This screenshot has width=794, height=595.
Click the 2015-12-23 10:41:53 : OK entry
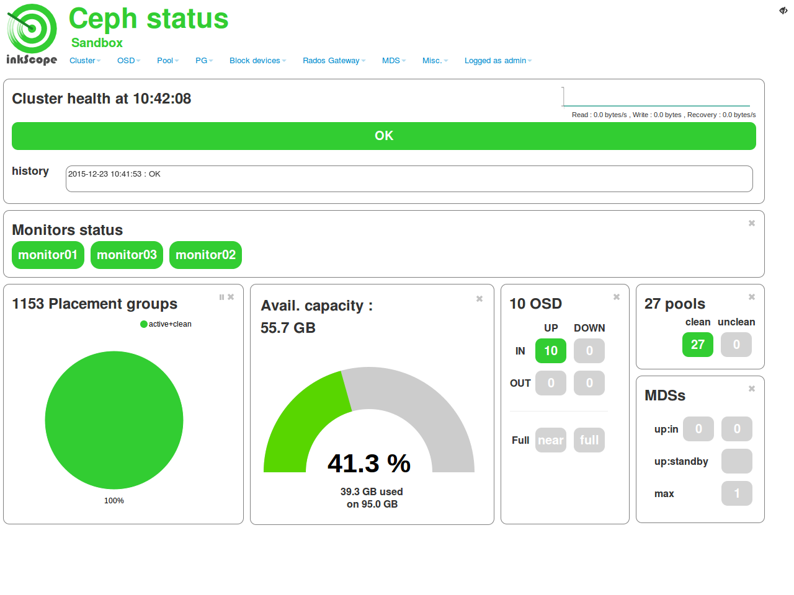(x=114, y=174)
